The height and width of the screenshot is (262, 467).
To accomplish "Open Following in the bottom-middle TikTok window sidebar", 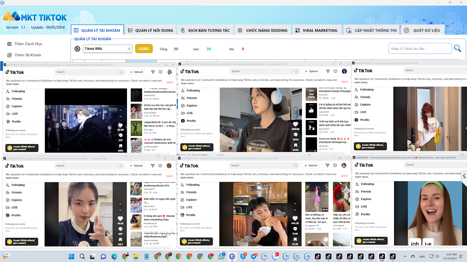I will click(190, 185).
